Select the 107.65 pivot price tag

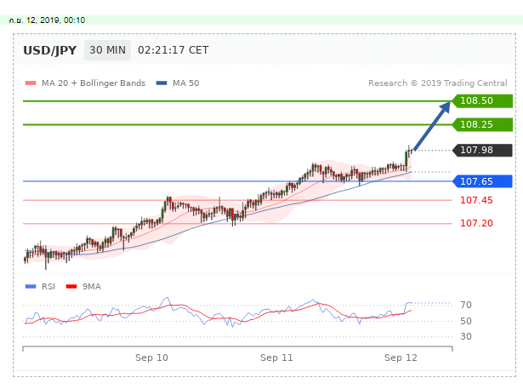482,181
